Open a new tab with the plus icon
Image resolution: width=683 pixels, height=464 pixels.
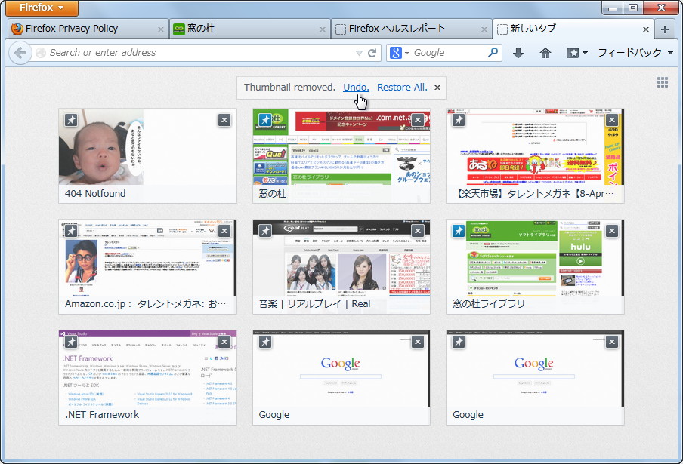pos(663,28)
